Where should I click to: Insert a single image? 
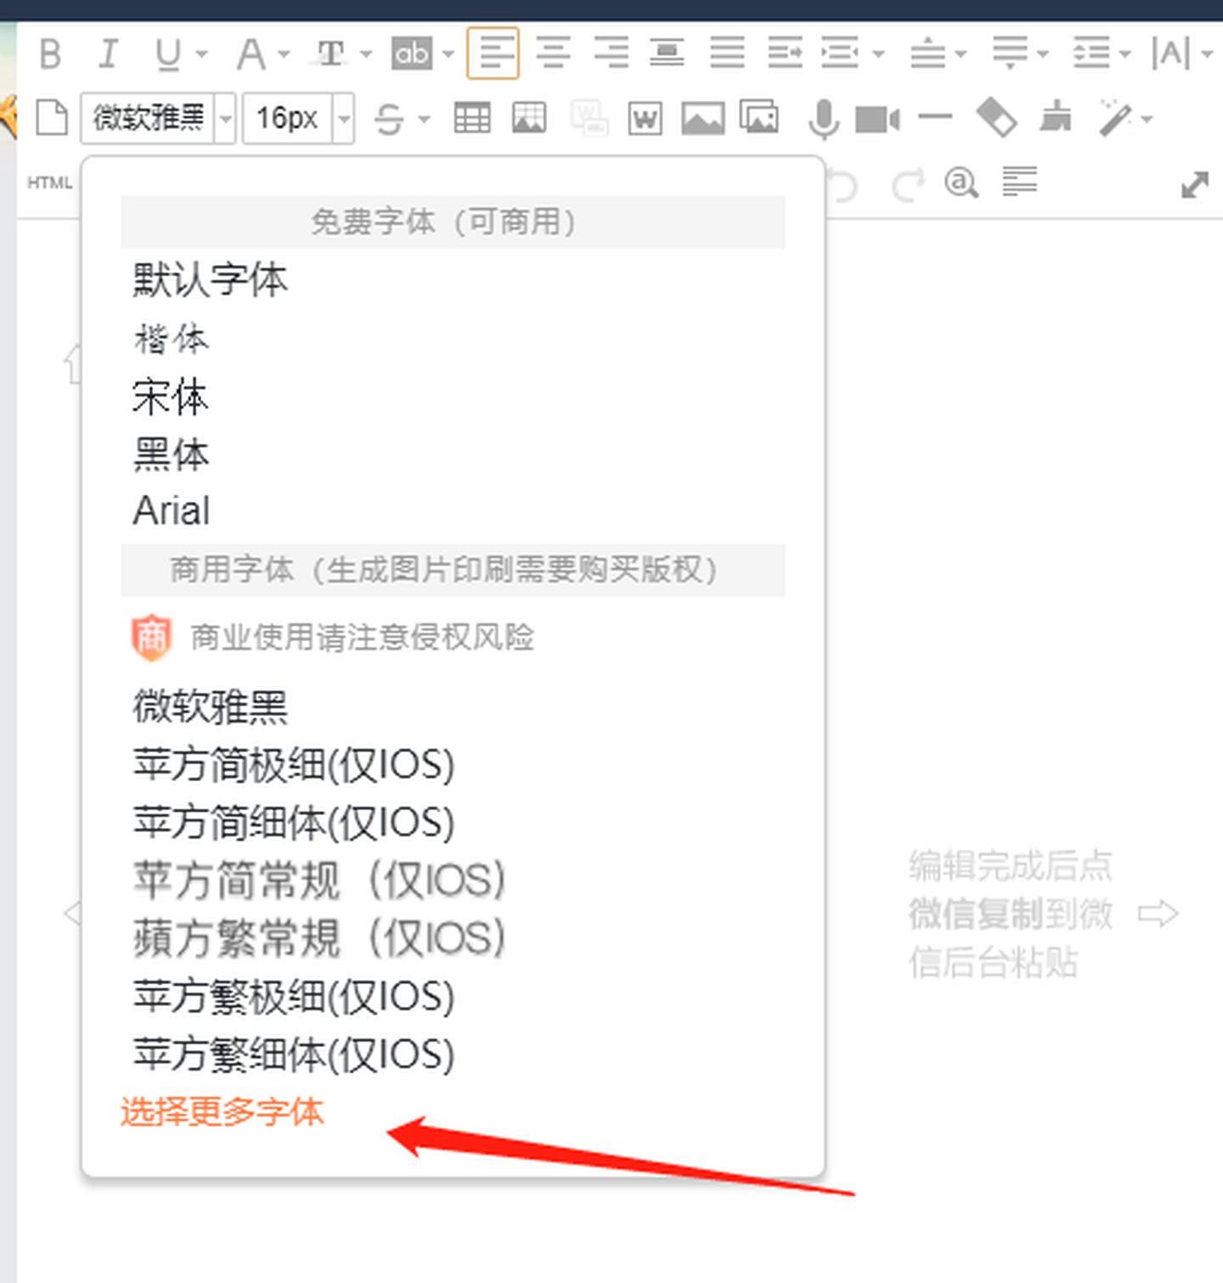[703, 118]
